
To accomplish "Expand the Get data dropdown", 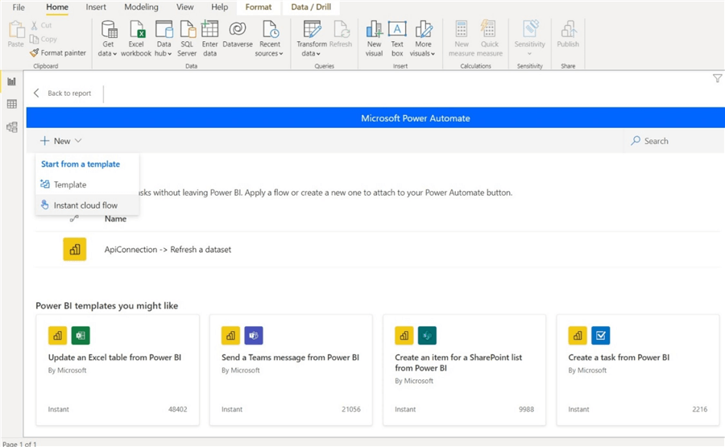I will coord(108,53).
